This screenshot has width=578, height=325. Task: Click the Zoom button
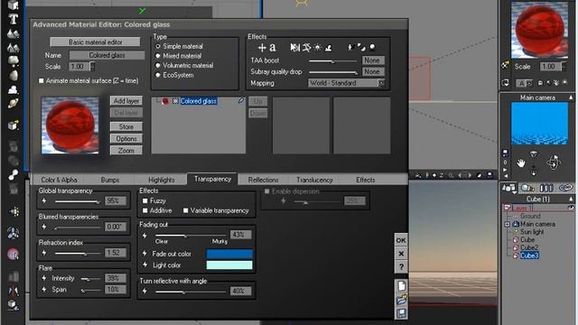click(x=126, y=151)
